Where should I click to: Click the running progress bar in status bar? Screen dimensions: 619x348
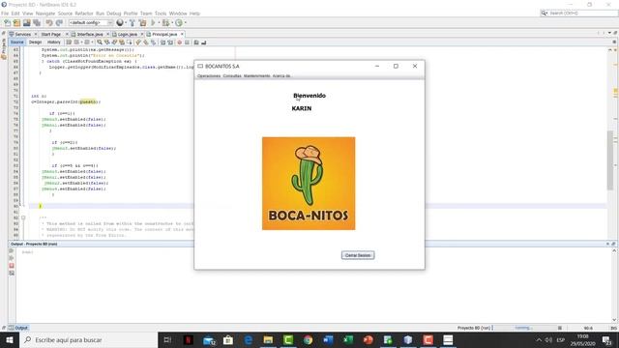(524, 328)
